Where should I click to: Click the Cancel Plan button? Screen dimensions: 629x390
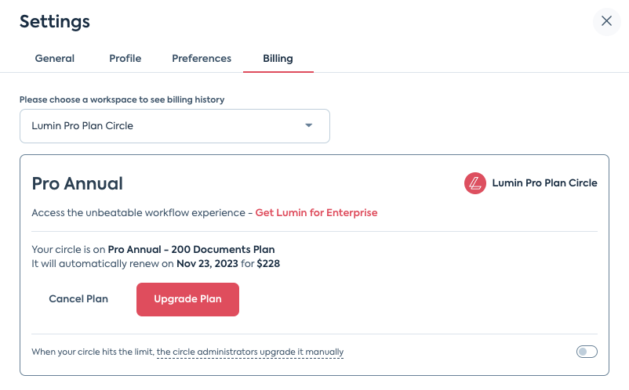coord(78,299)
